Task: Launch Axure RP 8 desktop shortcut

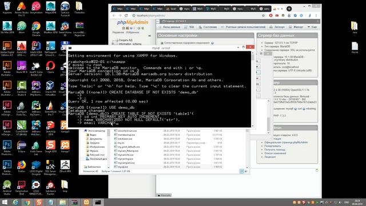Action: 22,68
